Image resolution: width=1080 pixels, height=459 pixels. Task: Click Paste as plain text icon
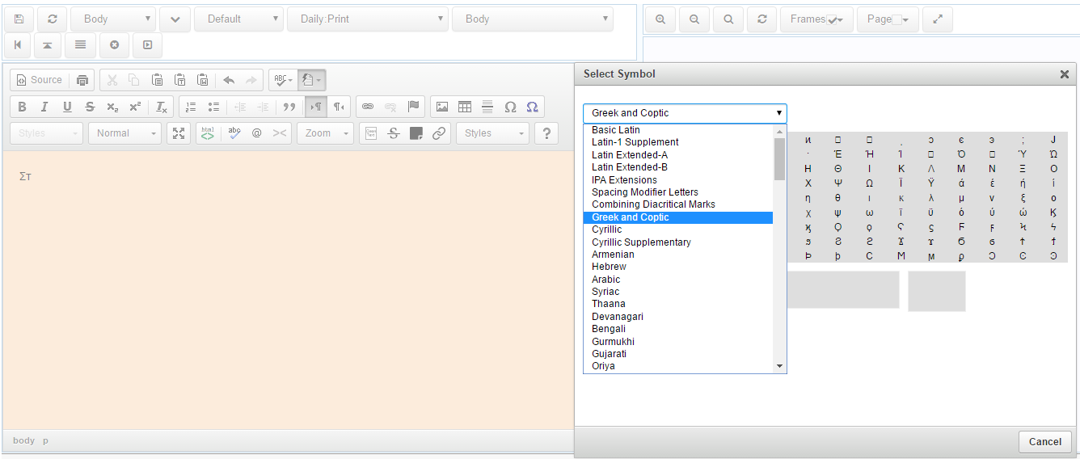[180, 80]
